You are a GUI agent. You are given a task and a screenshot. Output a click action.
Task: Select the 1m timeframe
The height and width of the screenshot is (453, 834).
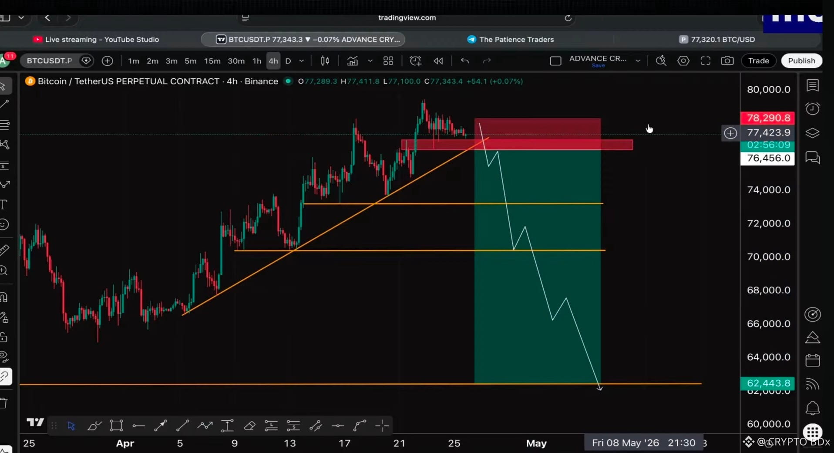(x=134, y=61)
